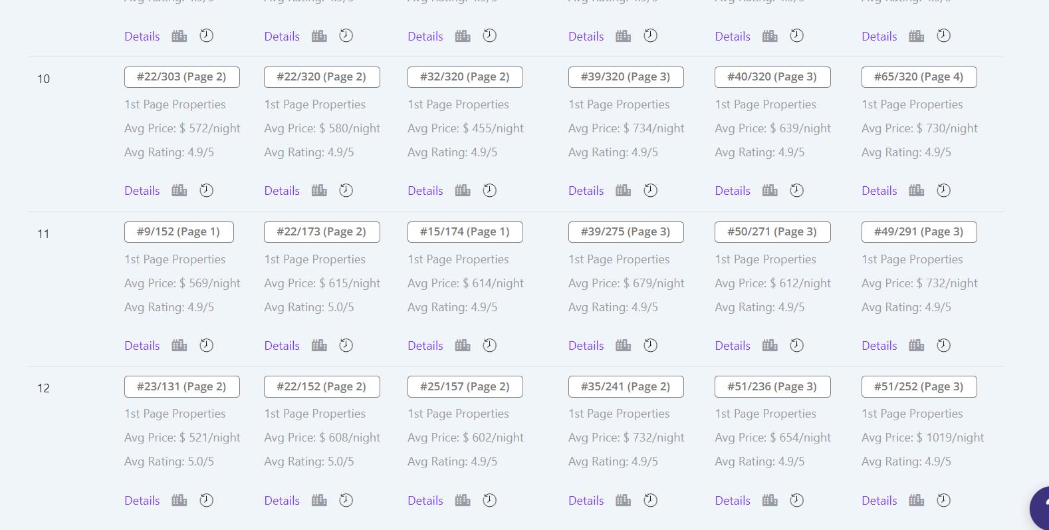Open Details link for #22/303 (Page 2)
The height and width of the screenshot is (530, 1049).
142,191
